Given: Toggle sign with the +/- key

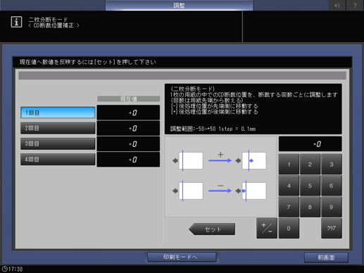Looking at the screenshot, I should coord(267,228).
